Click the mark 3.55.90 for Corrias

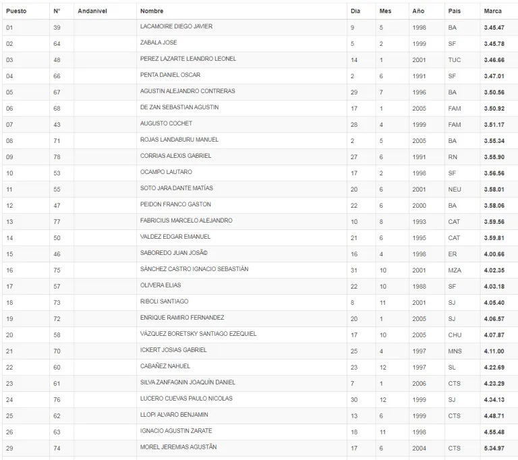pos(494,156)
